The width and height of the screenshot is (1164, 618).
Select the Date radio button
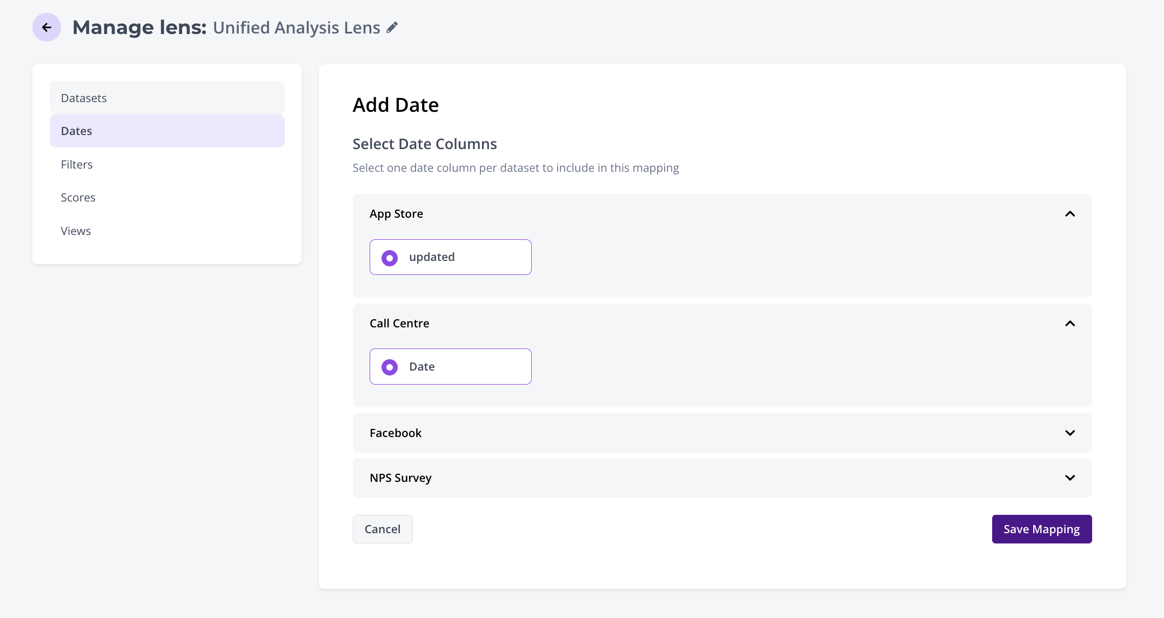[x=390, y=367]
